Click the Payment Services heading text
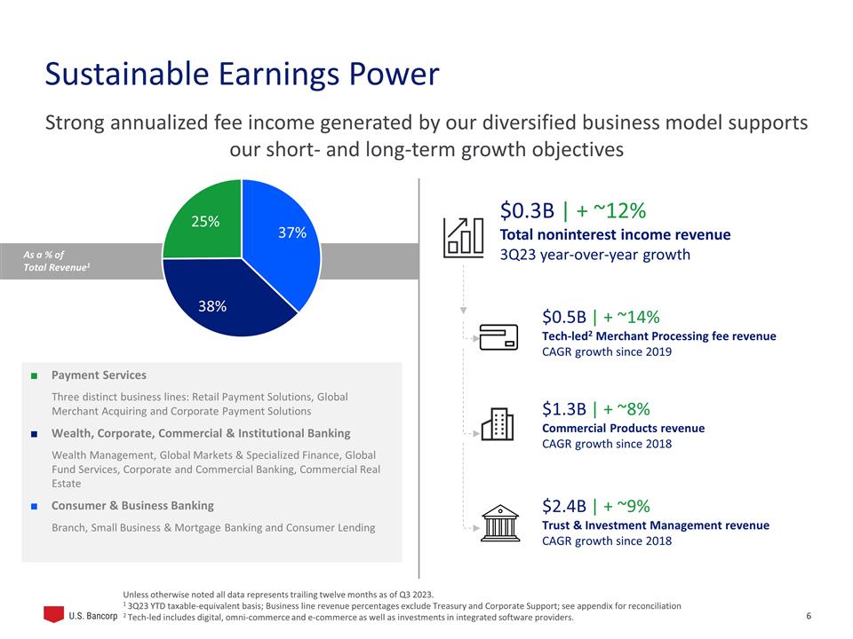This screenshot has height=639, width=853. [99, 375]
